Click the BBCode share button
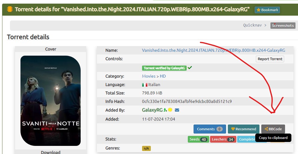The image size is (298, 154). pyautogui.click(x=273, y=129)
